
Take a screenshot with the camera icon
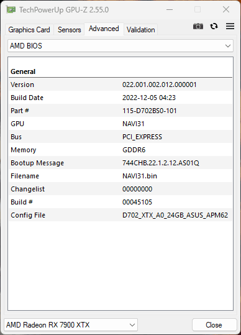(198, 26)
